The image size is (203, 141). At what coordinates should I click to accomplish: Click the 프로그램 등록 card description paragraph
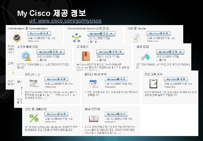tap(170, 93)
